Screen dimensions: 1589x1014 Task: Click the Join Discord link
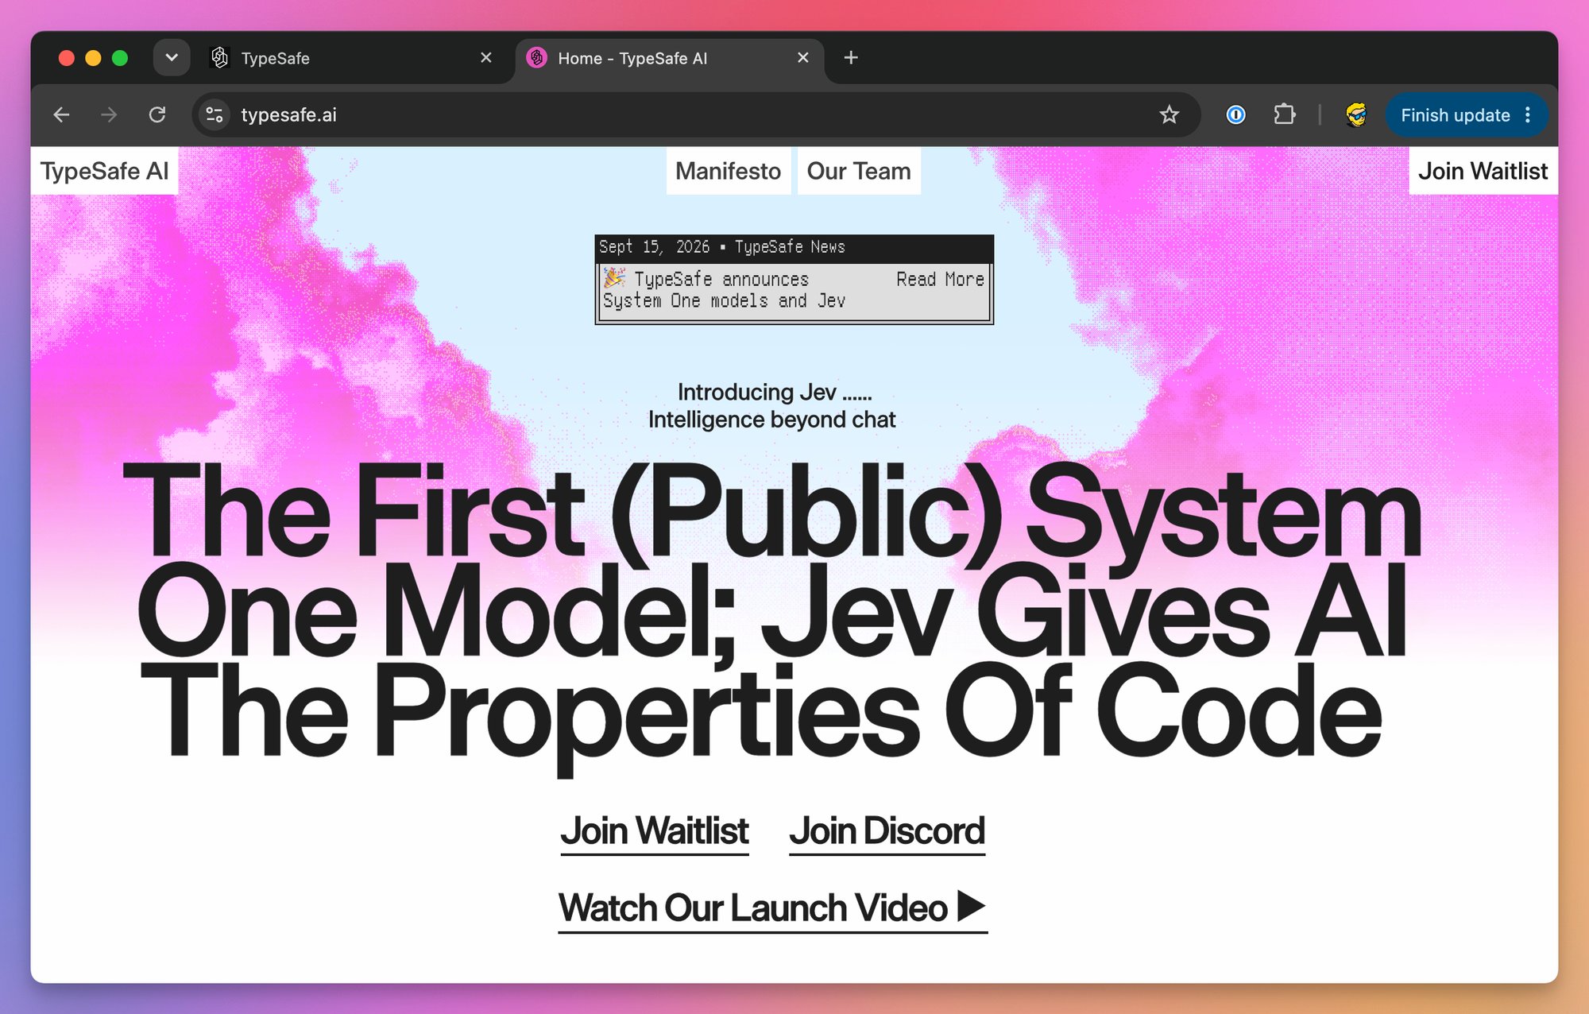pos(887,832)
